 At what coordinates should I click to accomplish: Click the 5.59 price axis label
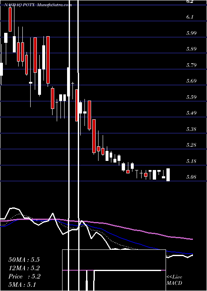(191, 97)
